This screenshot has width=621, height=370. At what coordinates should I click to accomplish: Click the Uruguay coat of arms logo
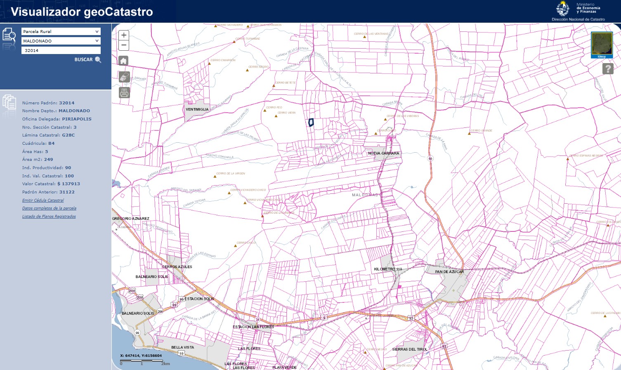point(562,9)
